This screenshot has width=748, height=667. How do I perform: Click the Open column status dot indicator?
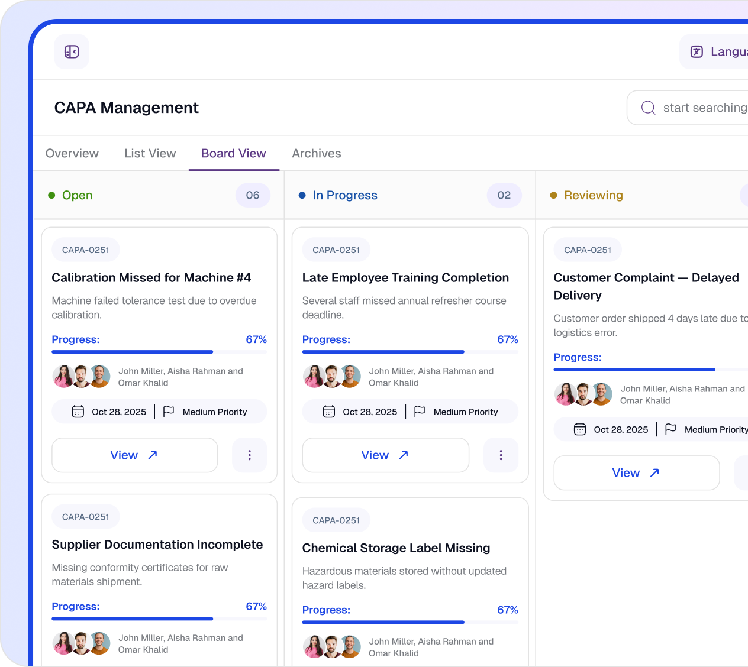pyautogui.click(x=51, y=195)
